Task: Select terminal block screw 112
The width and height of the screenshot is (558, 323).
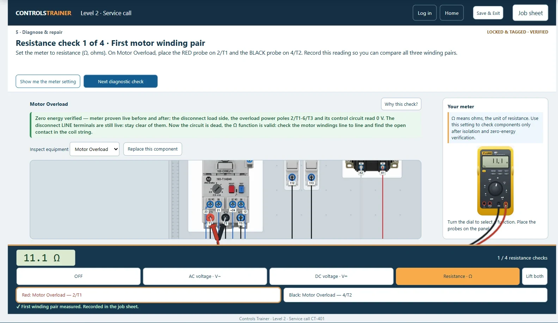Action: point(292,177)
